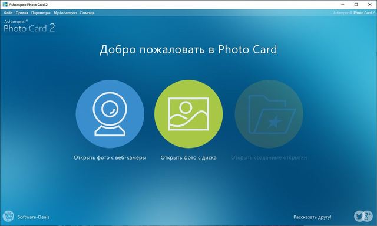The width and height of the screenshot is (377, 226).
Task: Click label Открыть фото с диска
Action: (x=188, y=158)
